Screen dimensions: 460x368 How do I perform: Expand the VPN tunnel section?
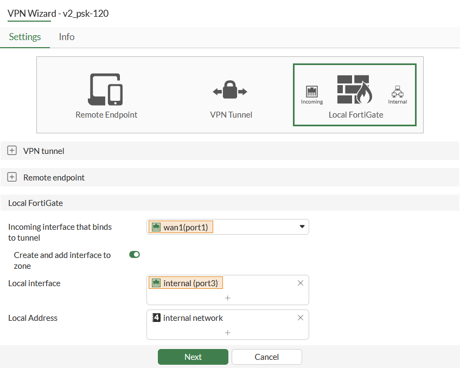click(x=12, y=151)
